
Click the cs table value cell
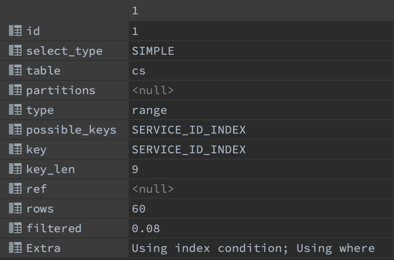click(x=139, y=71)
